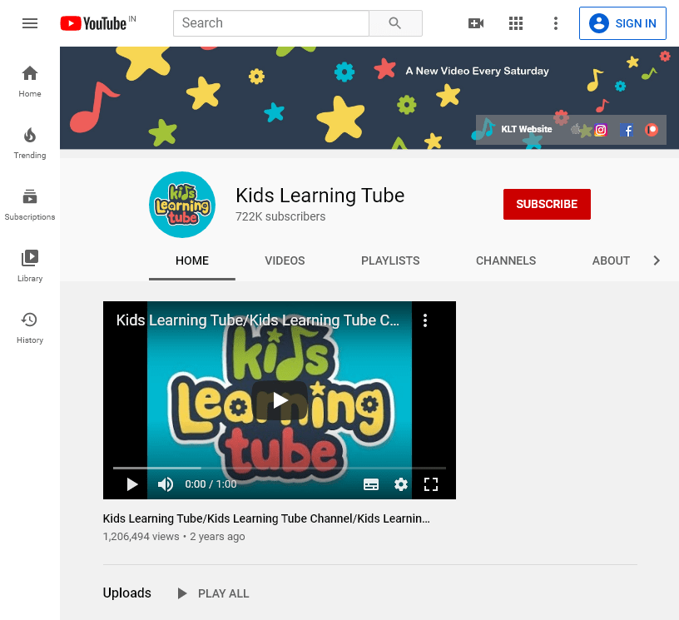This screenshot has width=679, height=620.
Task: Switch to the ABOUT tab
Action: tap(611, 260)
